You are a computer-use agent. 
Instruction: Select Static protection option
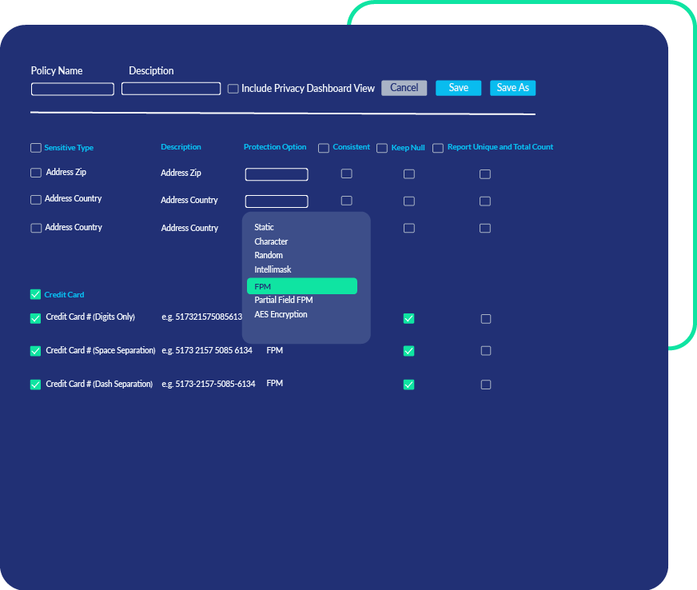tap(264, 227)
